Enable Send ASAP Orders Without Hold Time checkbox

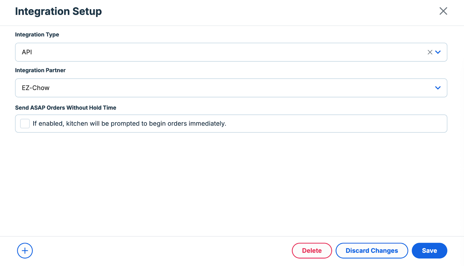tap(25, 123)
